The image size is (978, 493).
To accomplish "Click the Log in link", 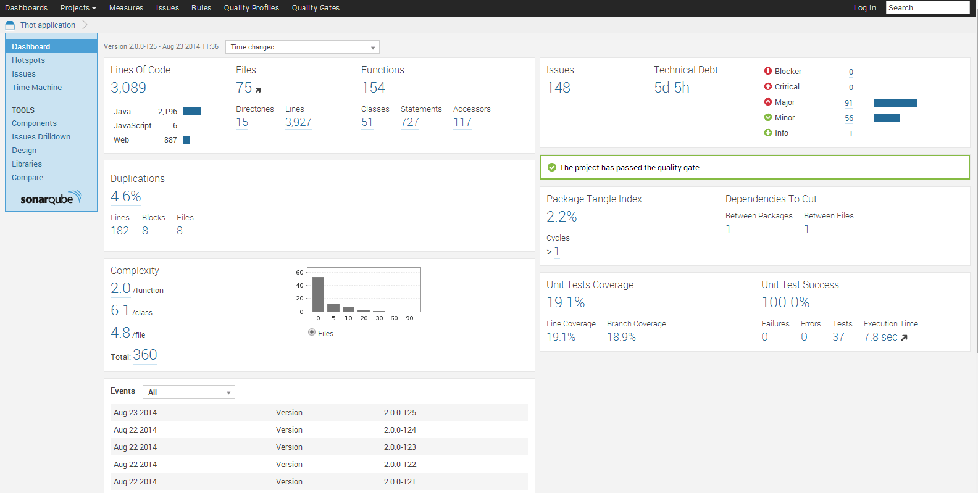I will [x=864, y=8].
